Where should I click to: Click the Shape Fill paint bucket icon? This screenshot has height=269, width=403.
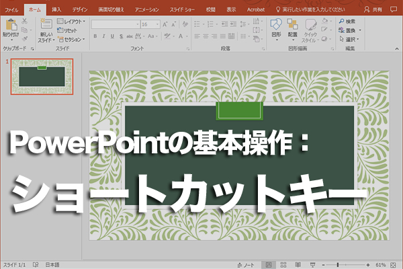(325, 21)
